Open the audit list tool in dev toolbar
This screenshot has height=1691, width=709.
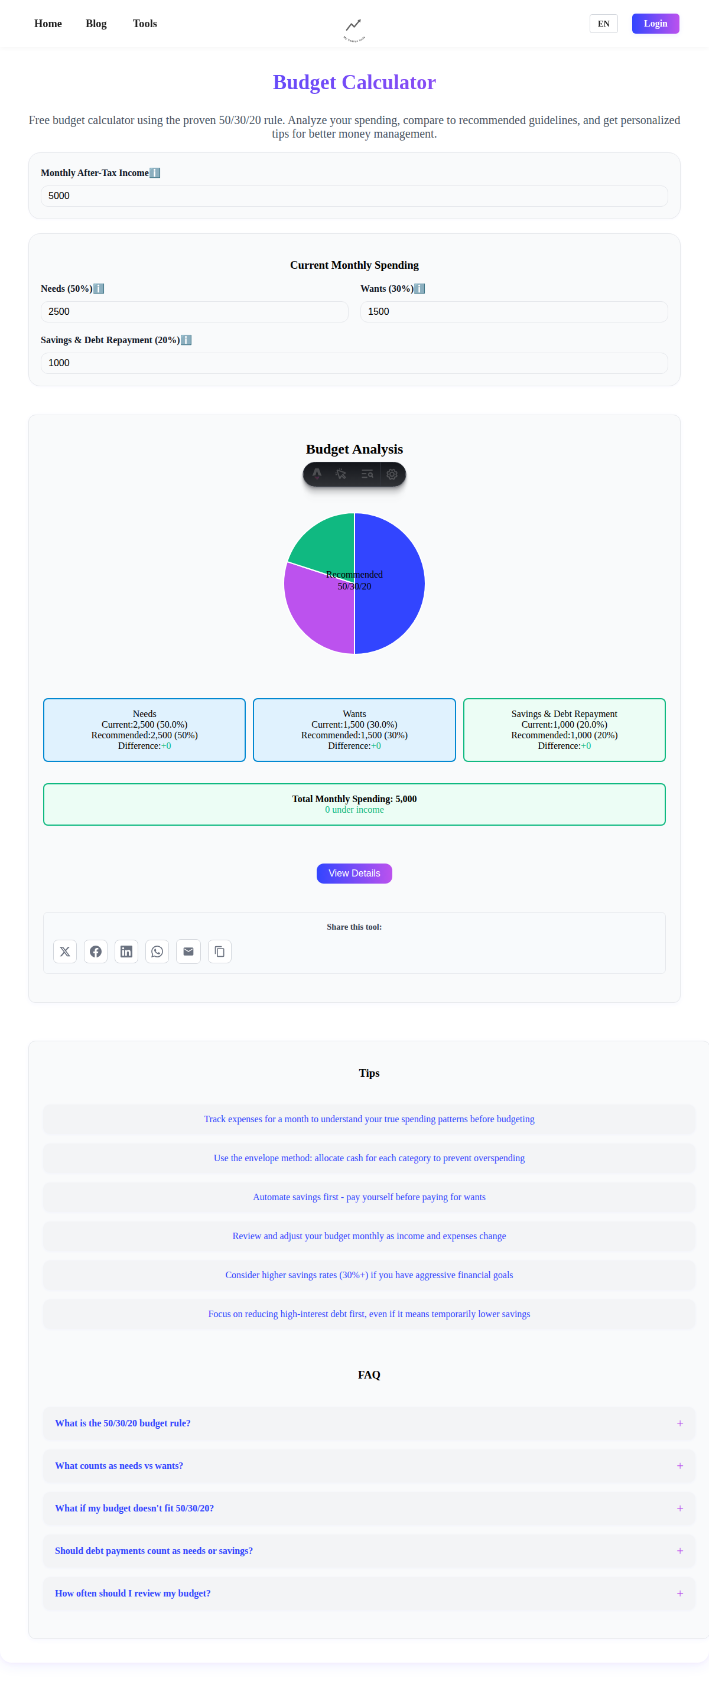(x=367, y=475)
